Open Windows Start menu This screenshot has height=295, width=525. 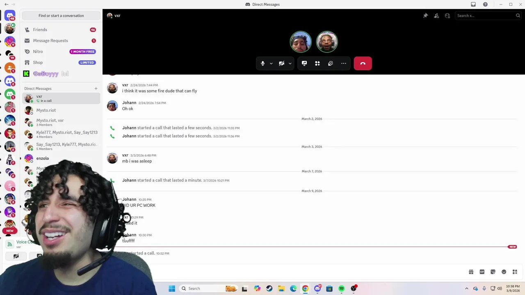(x=172, y=288)
